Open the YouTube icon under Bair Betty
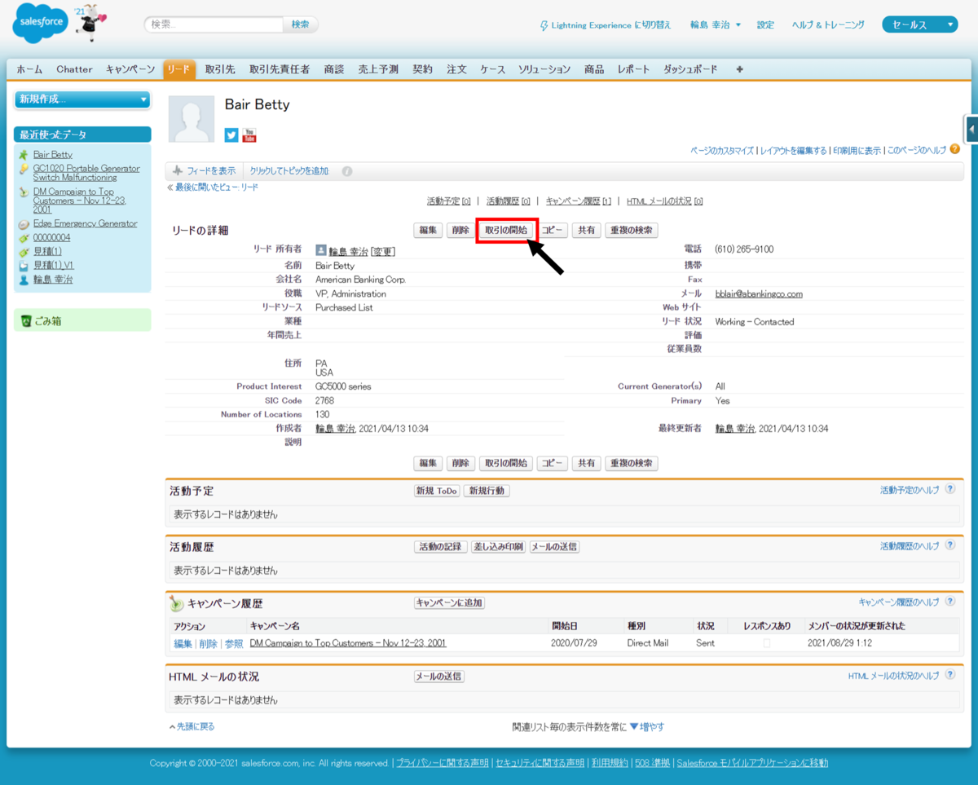The height and width of the screenshot is (785, 978). click(249, 135)
